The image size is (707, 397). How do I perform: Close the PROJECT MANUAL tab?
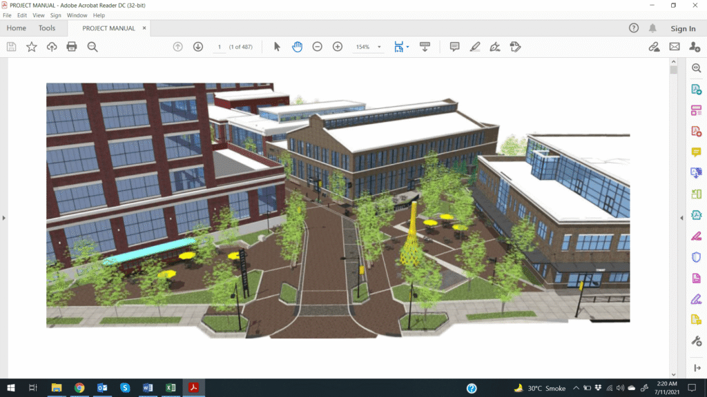[x=144, y=28]
